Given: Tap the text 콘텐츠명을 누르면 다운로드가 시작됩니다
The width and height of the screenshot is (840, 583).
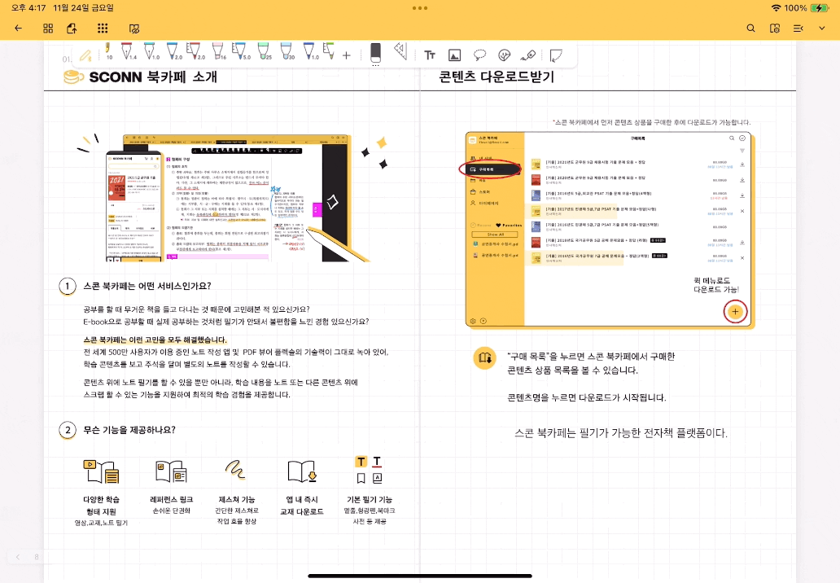Looking at the screenshot, I should 587,397.
